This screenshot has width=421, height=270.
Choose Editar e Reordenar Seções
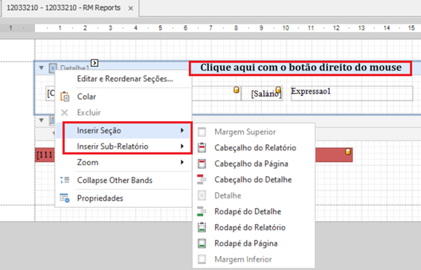pos(125,79)
